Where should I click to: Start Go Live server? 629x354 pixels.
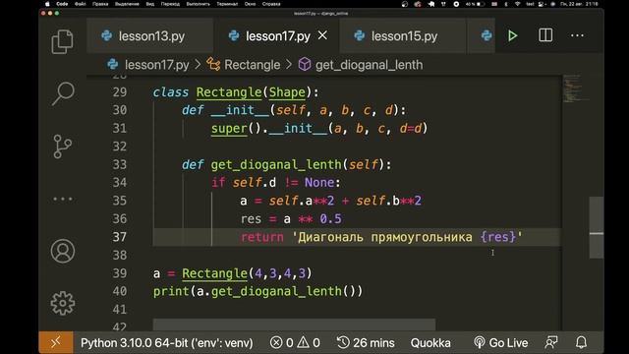500,343
